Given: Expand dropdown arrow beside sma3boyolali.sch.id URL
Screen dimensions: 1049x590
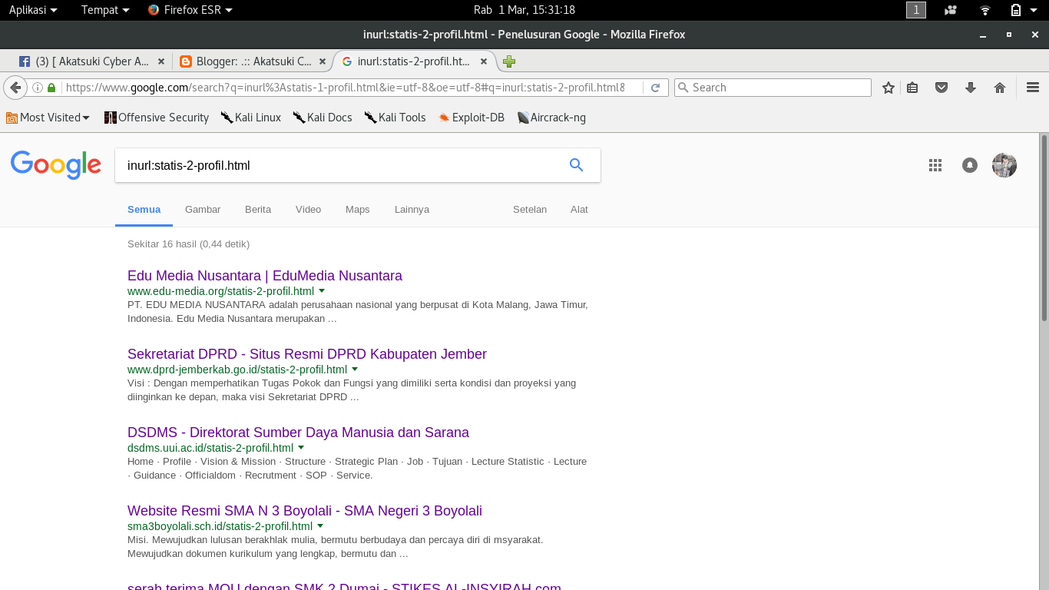Looking at the screenshot, I should coord(320,526).
